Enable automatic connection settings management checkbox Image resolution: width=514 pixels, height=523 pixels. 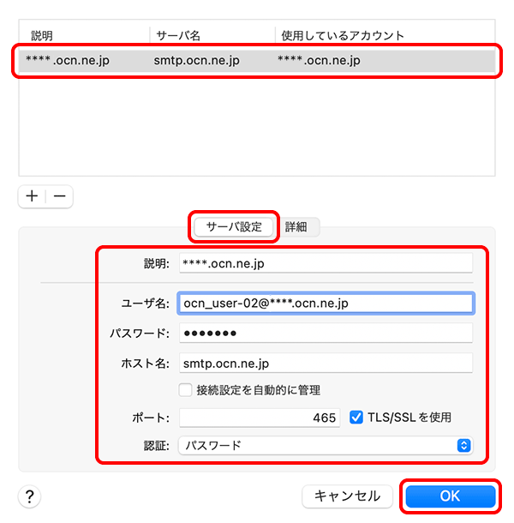[185, 389]
